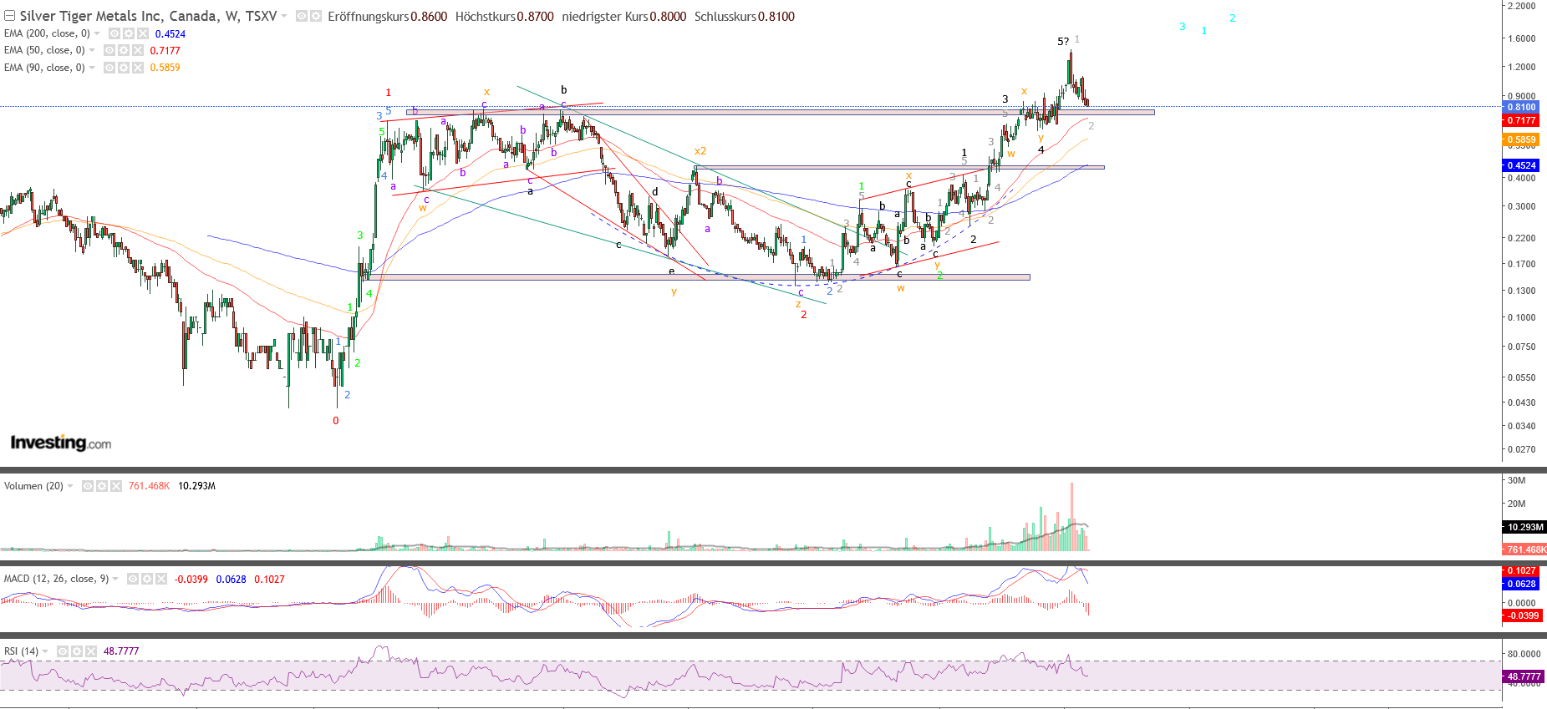Viewport: 1547px width, 709px height.
Task: Remove the RSI indicator via X icon
Action: [90, 651]
